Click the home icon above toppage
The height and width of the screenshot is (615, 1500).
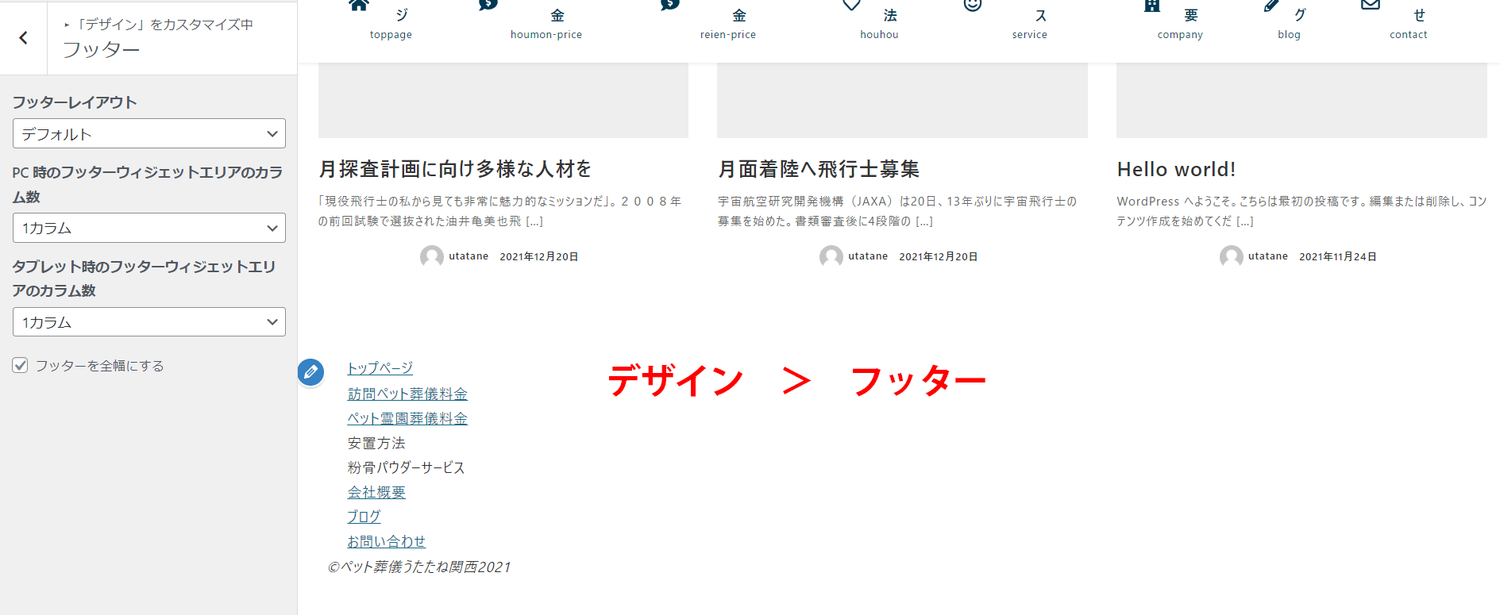359,5
